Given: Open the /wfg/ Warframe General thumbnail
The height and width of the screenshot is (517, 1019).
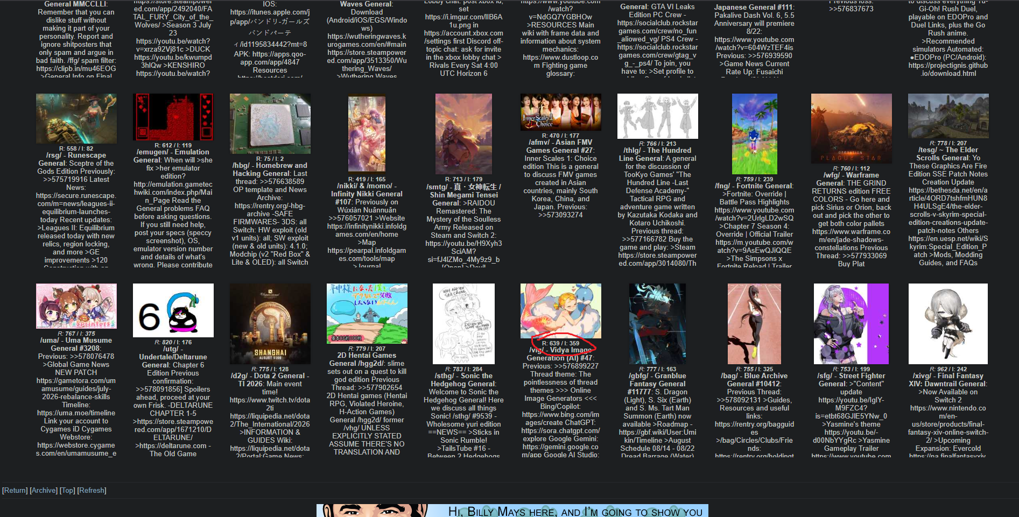Looking at the screenshot, I should tap(852, 128).
